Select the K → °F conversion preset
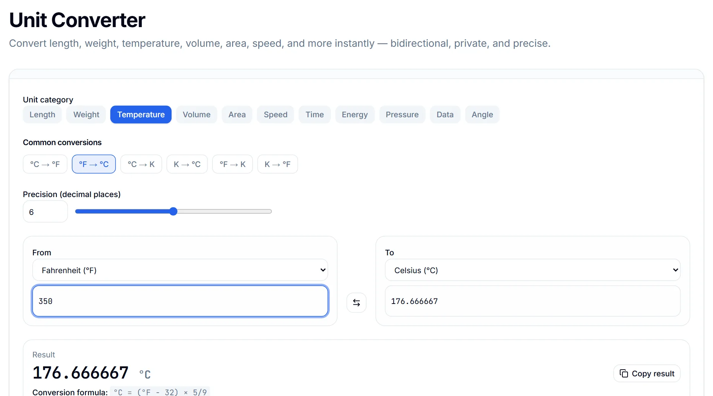713x396 pixels. 277,164
